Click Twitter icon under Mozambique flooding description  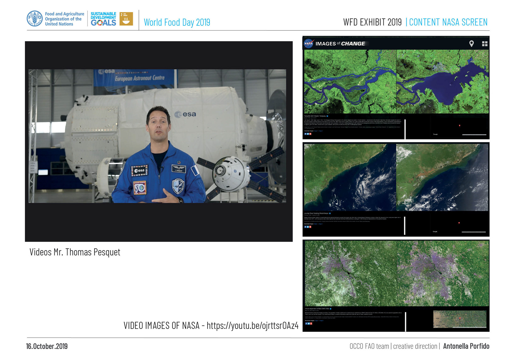308,227
